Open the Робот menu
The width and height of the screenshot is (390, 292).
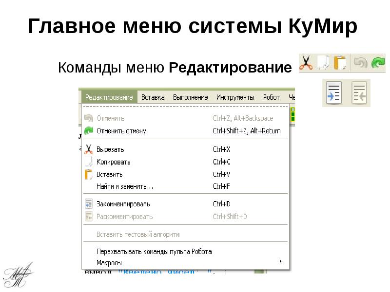(x=272, y=97)
